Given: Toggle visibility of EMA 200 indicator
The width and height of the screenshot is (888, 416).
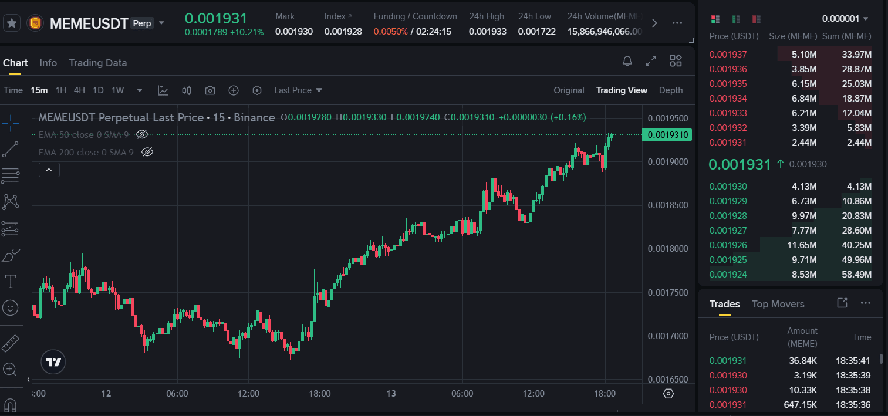Looking at the screenshot, I should [x=147, y=152].
